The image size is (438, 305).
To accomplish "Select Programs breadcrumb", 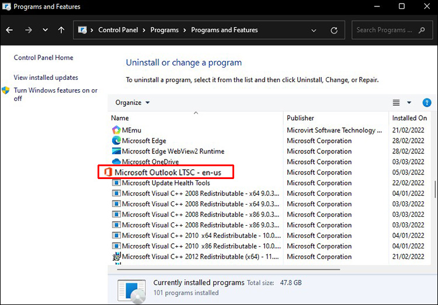I will pyautogui.click(x=164, y=30).
